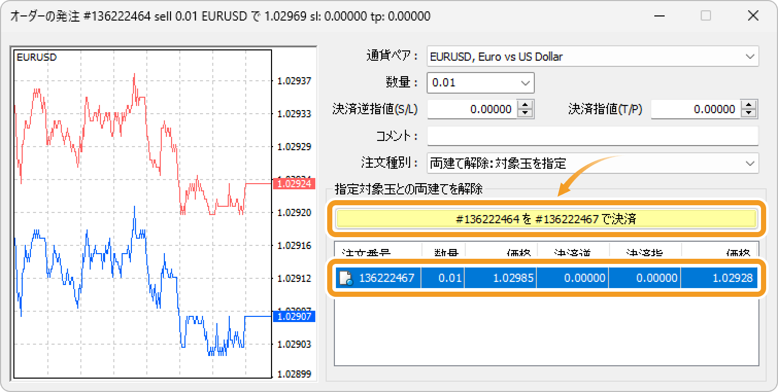The image size is (778, 392).
Task: Click the EURUSD label on the tick chart
Action: pyautogui.click(x=36, y=57)
